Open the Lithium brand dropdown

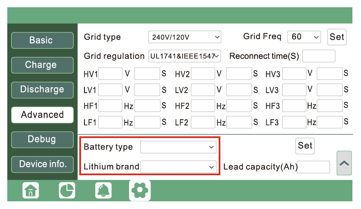[x=178, y=167]
